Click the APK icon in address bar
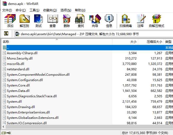This screenshot has width=173, height=135. 17,34
